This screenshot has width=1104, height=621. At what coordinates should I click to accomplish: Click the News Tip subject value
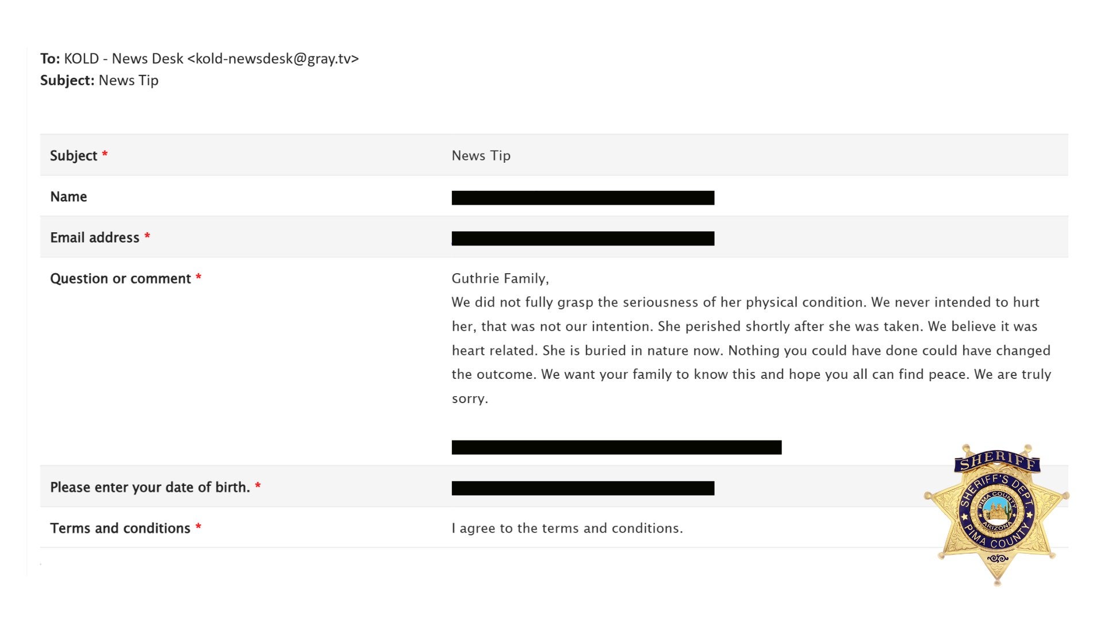pos(481,155)
